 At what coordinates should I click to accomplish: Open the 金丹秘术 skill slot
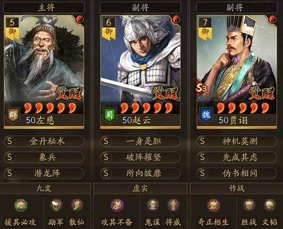tap(44, 142)
